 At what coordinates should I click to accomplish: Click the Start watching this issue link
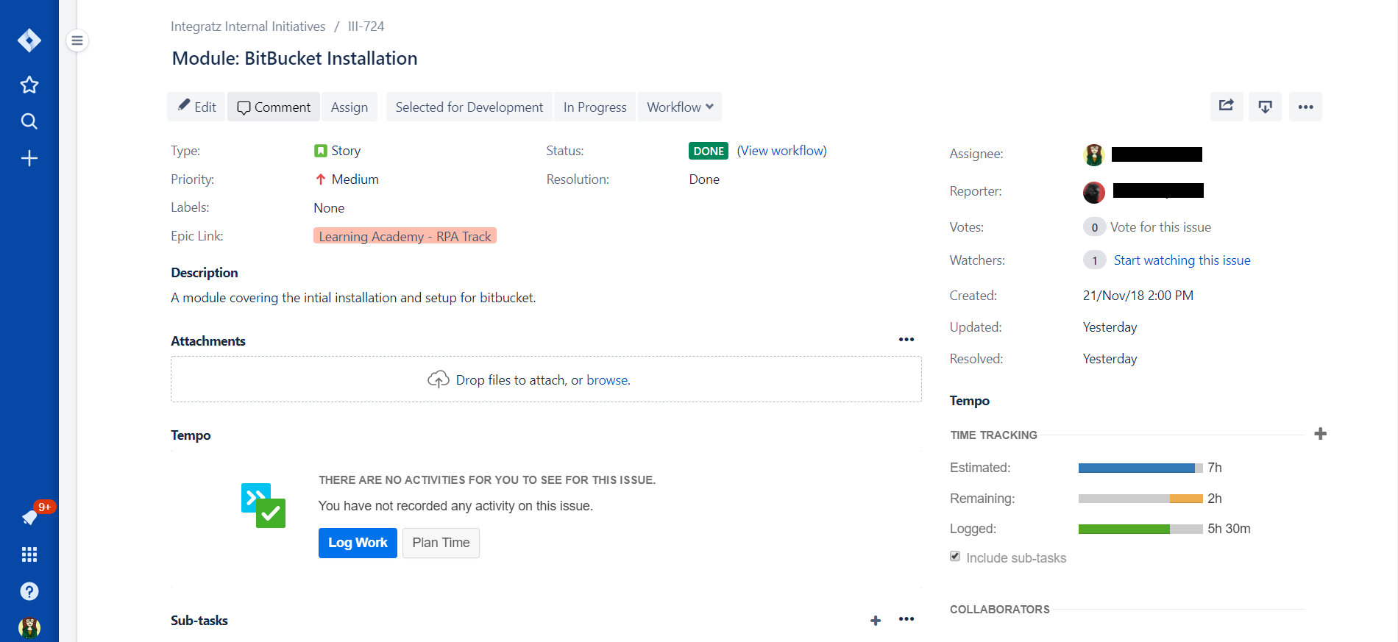click(1182, 260)
